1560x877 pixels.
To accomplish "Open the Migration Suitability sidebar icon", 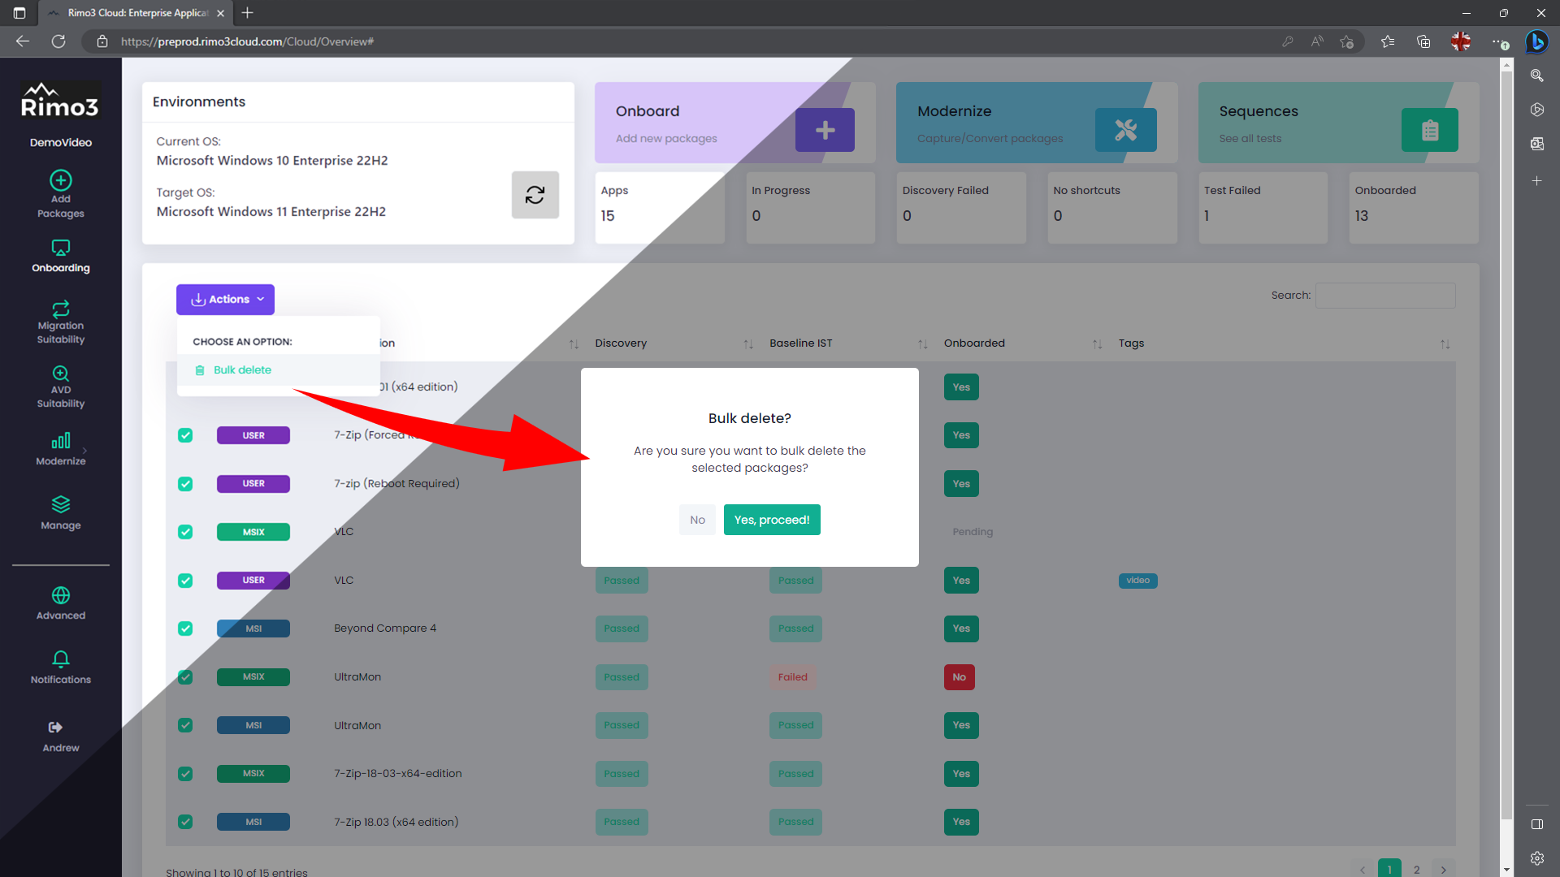I will (x=61, y=309).
